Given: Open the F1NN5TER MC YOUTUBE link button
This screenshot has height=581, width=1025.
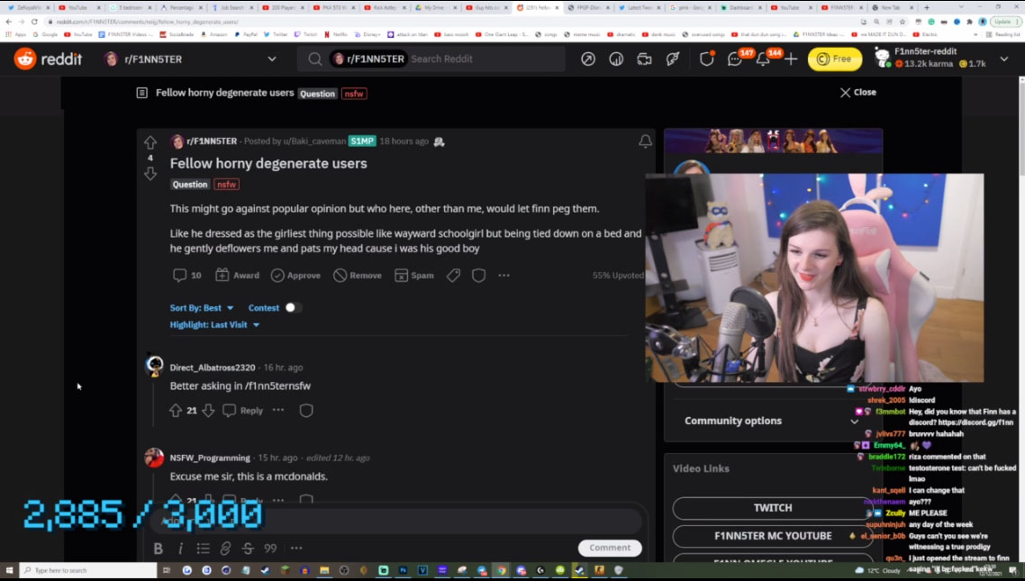Looking at the screenshot, I should pos(773,536).
